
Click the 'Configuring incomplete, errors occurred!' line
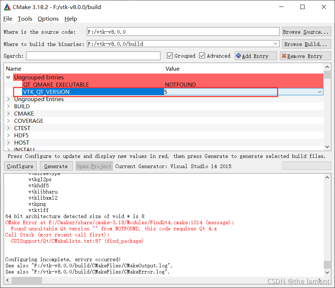63,260
